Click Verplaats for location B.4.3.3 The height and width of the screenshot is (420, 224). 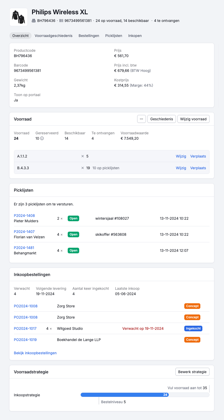coord(198,168)
